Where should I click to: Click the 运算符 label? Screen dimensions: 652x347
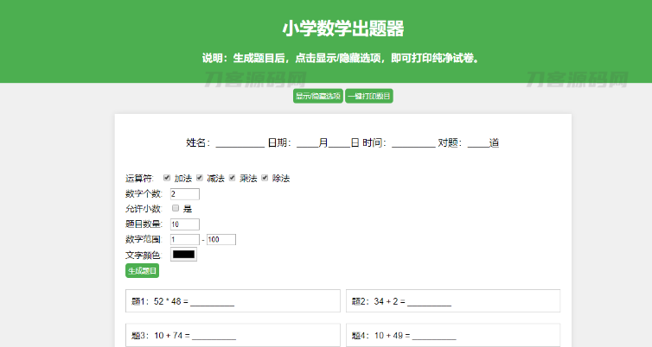(x=139, y=179)
